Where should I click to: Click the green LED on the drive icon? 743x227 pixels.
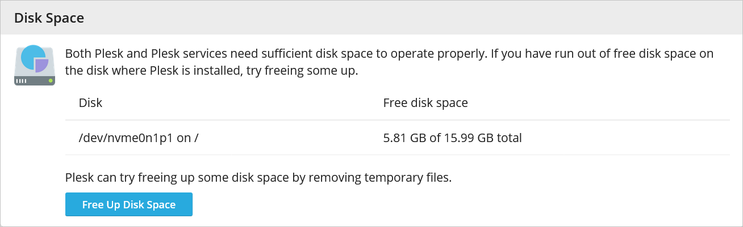coord(51,82)
